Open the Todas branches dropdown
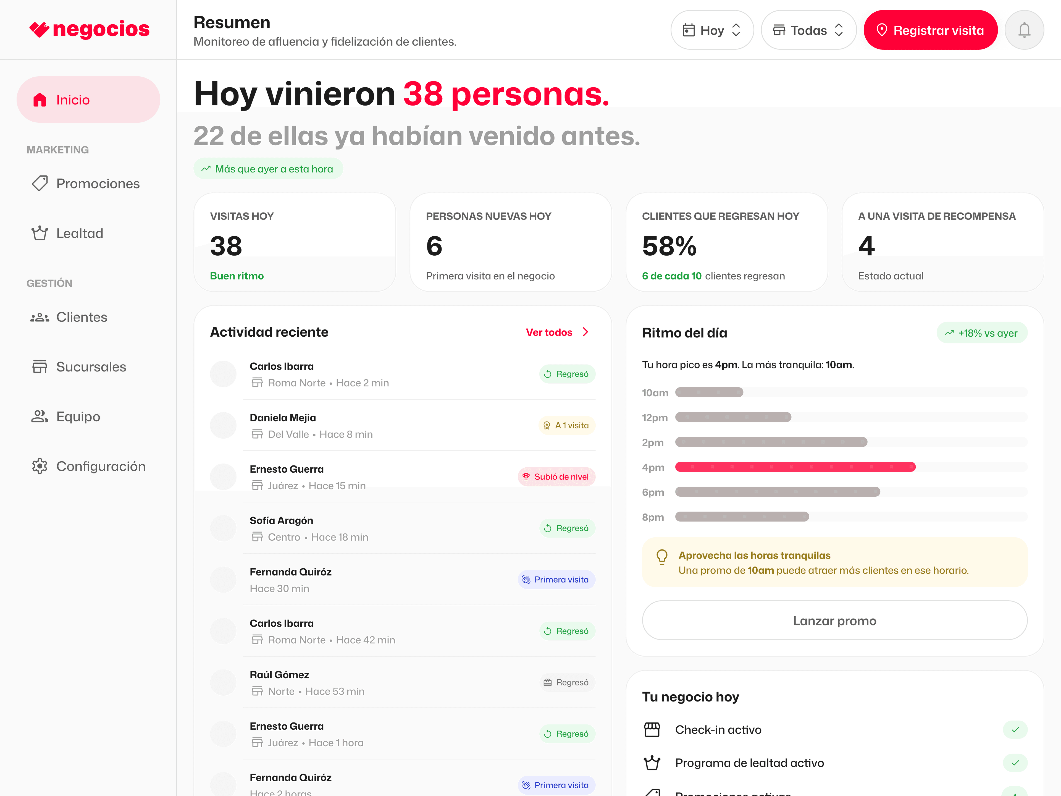 click(x=808, y=30)
